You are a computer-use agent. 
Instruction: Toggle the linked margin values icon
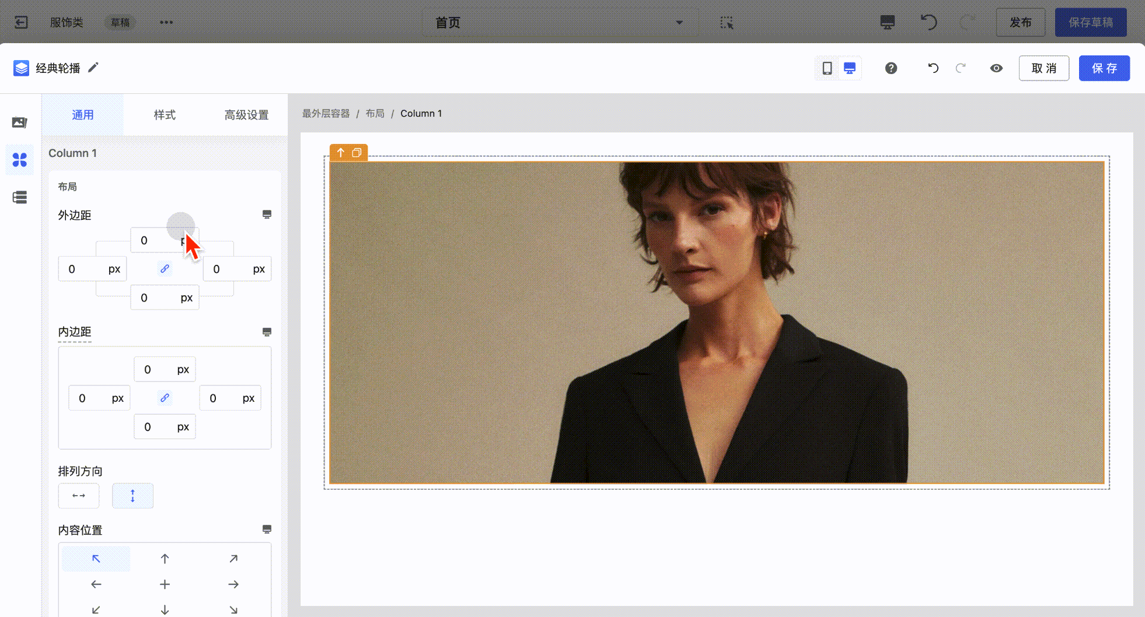165,269
